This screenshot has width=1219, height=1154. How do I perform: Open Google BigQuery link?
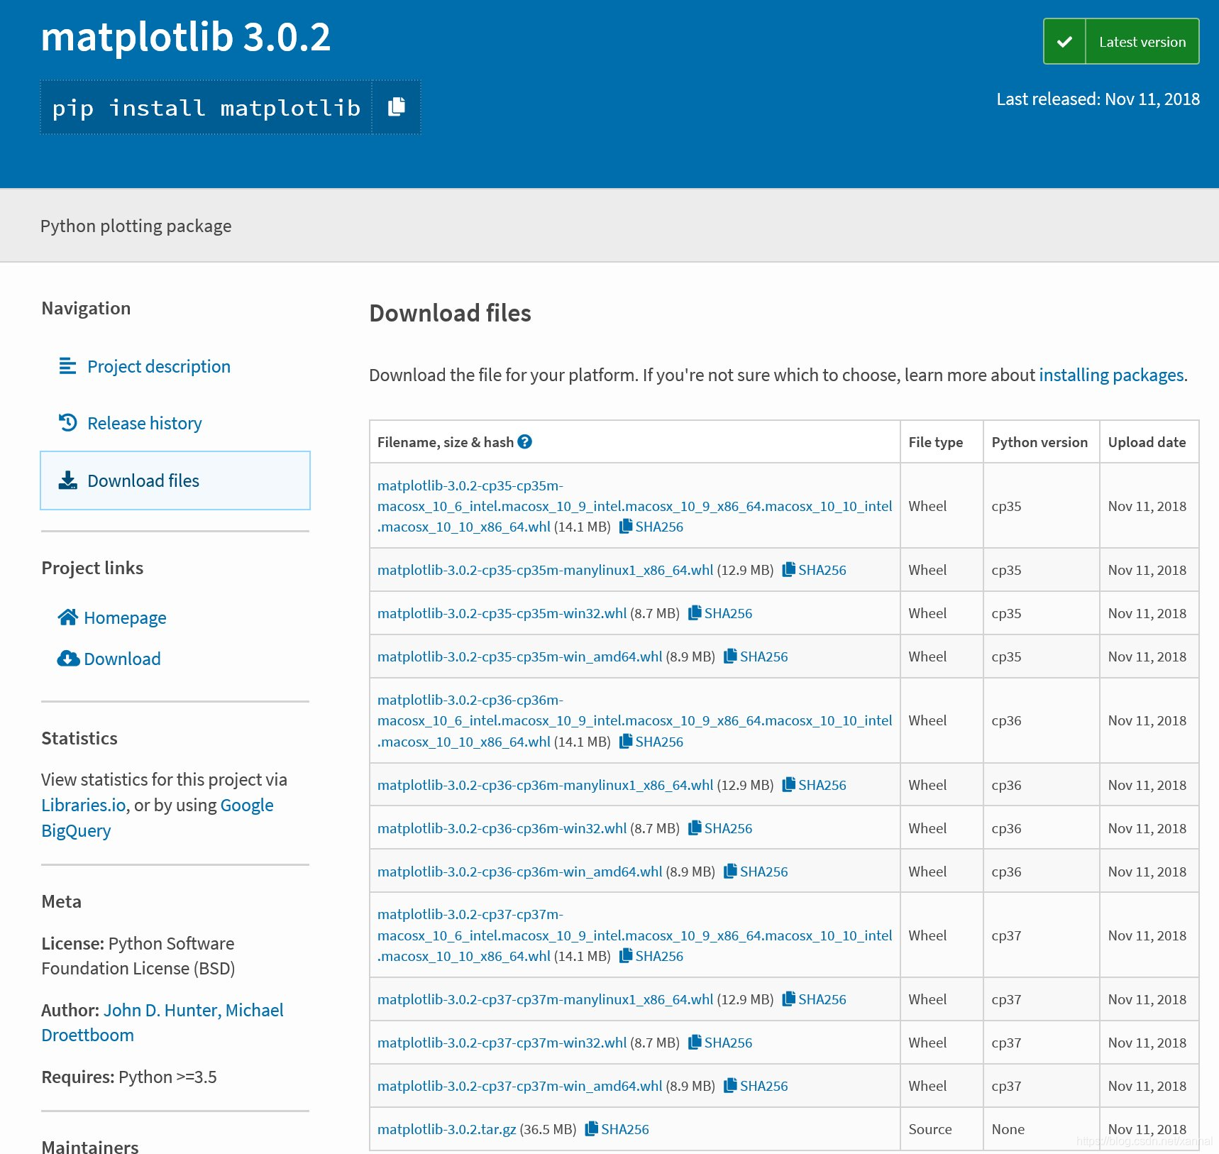[158, 818]
